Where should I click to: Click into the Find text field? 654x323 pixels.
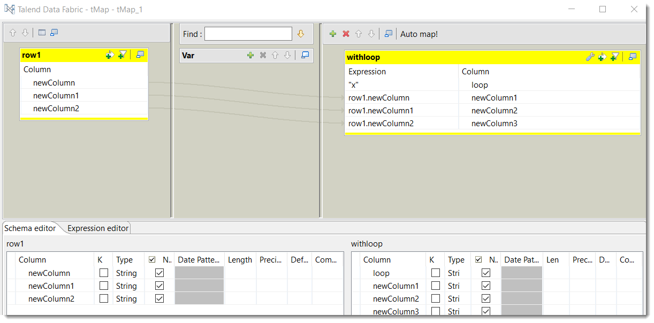point(248,34)
